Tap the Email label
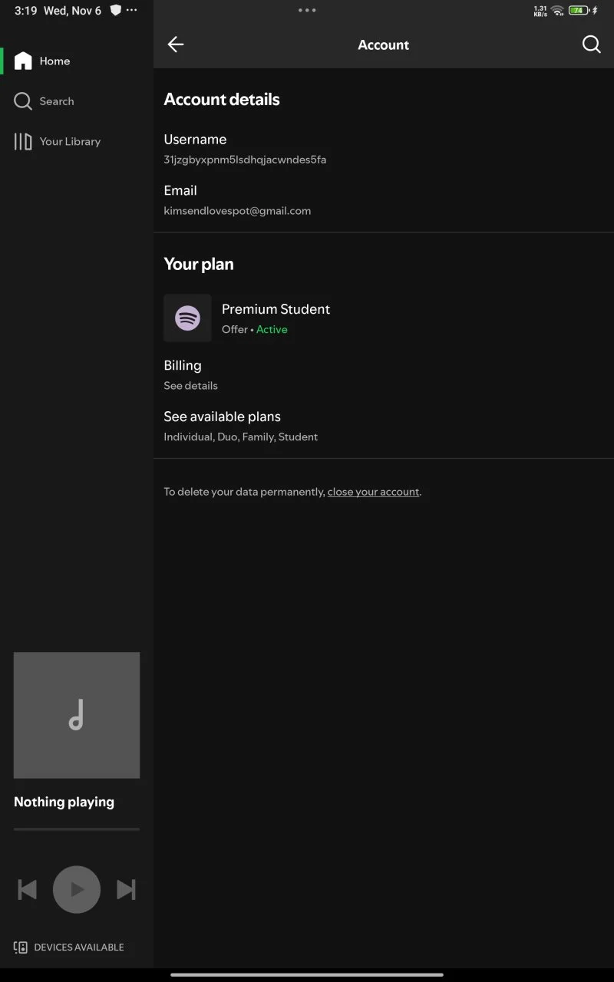This screenshot has height=982, width=614. [180, 190]
